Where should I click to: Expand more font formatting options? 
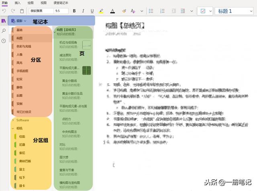142,11
